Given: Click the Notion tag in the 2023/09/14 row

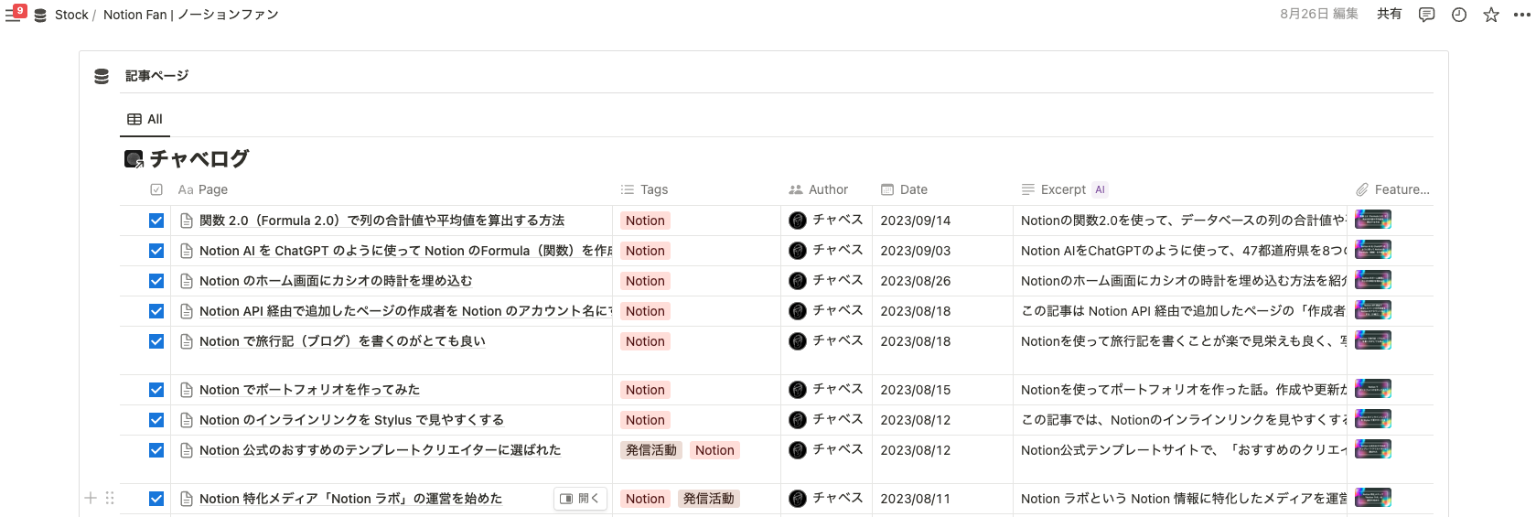Looking at the screenshot, I should (645, 221).
